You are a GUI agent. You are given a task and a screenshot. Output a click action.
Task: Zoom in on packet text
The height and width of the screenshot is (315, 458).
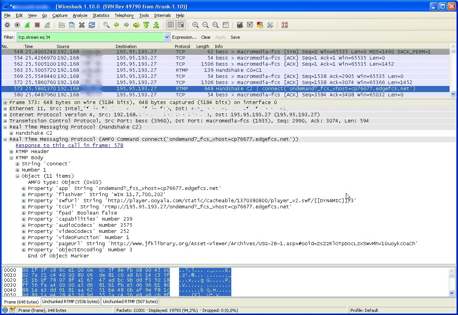[x=196, y=25]
